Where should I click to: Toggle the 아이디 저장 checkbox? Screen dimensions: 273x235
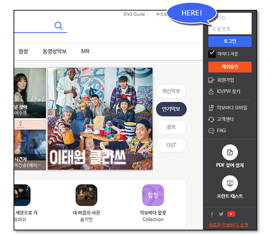click(x=212, y=54)
